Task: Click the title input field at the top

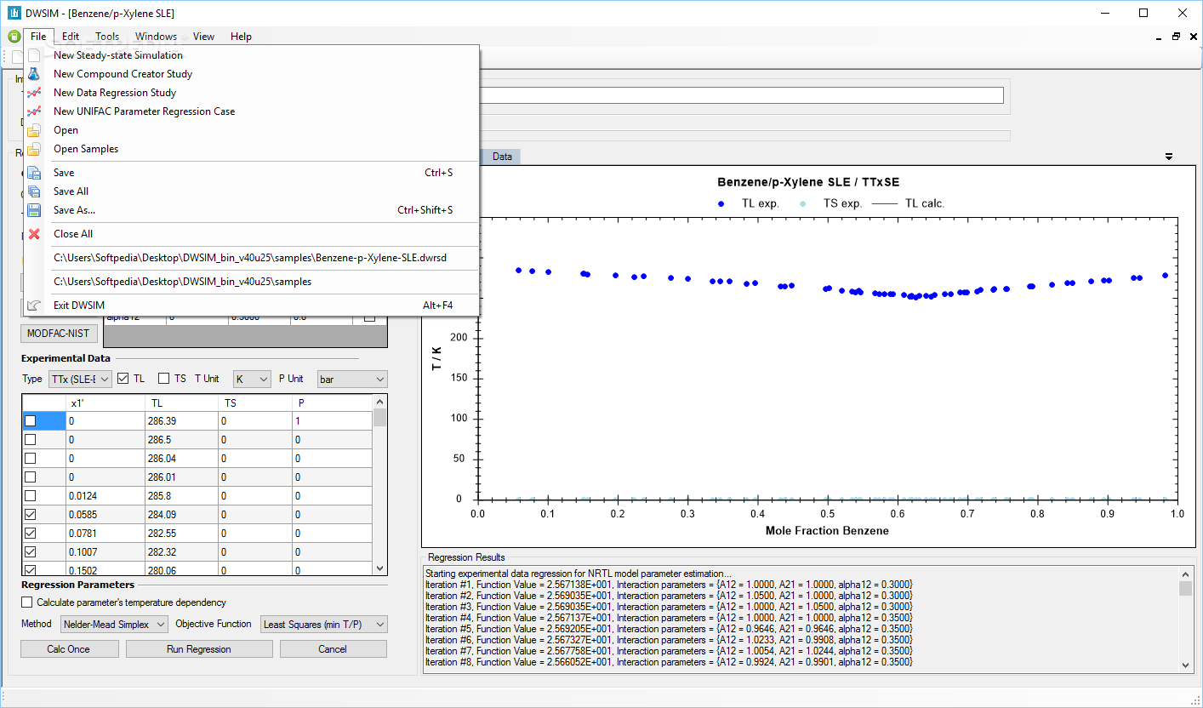Action: coord(742,95)
